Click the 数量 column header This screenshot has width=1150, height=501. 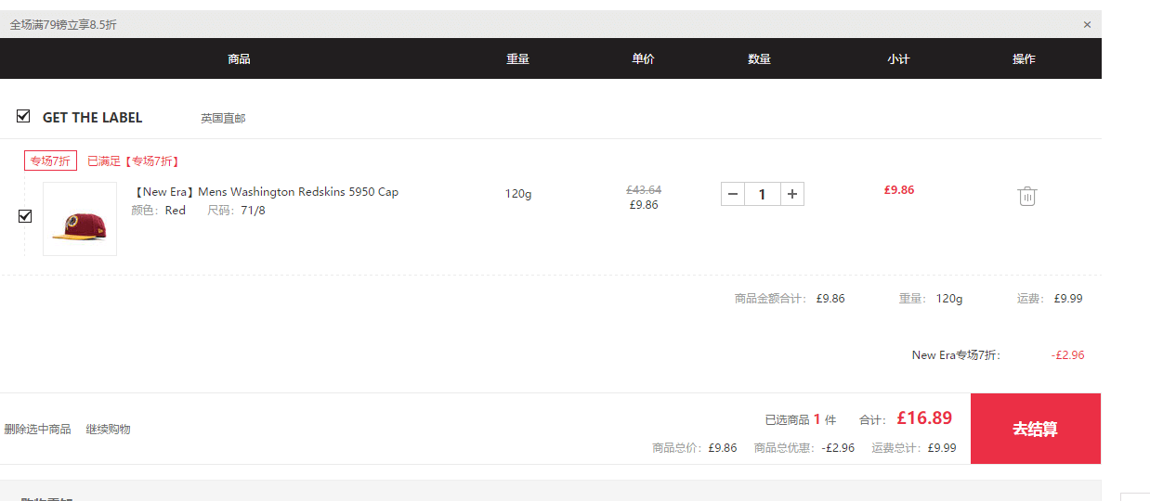(x=759, y=58)
